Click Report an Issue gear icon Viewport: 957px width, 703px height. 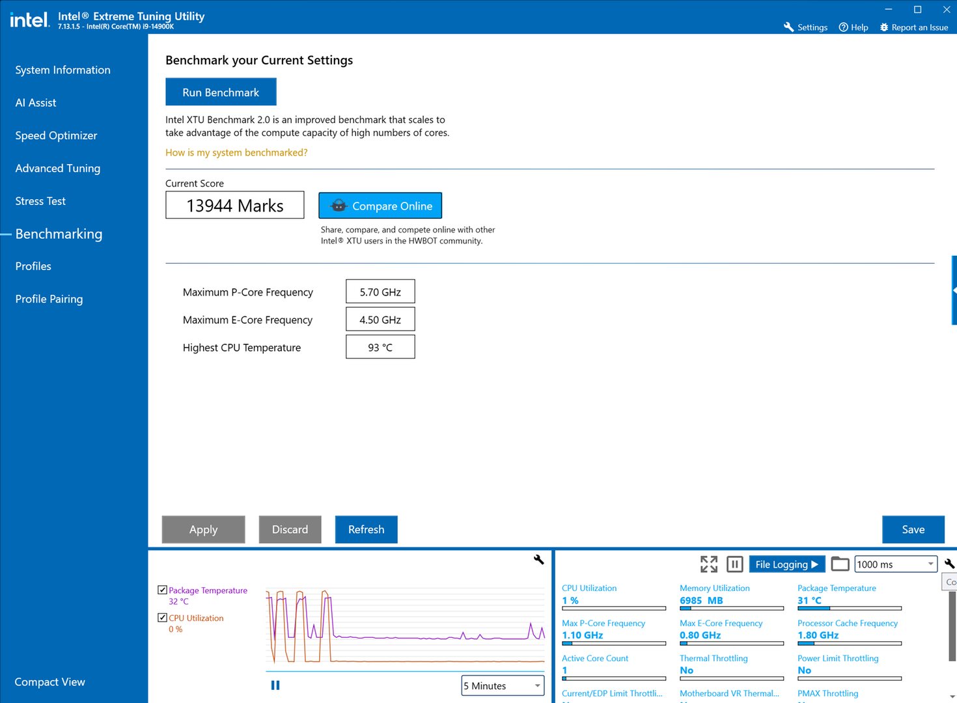(884, 27)
